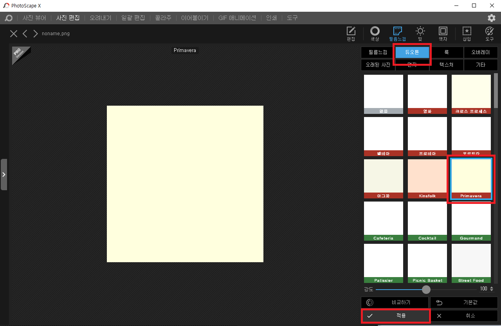Switch to 사진 뷰어 tab
501x326 pixels.
(34, 18)
